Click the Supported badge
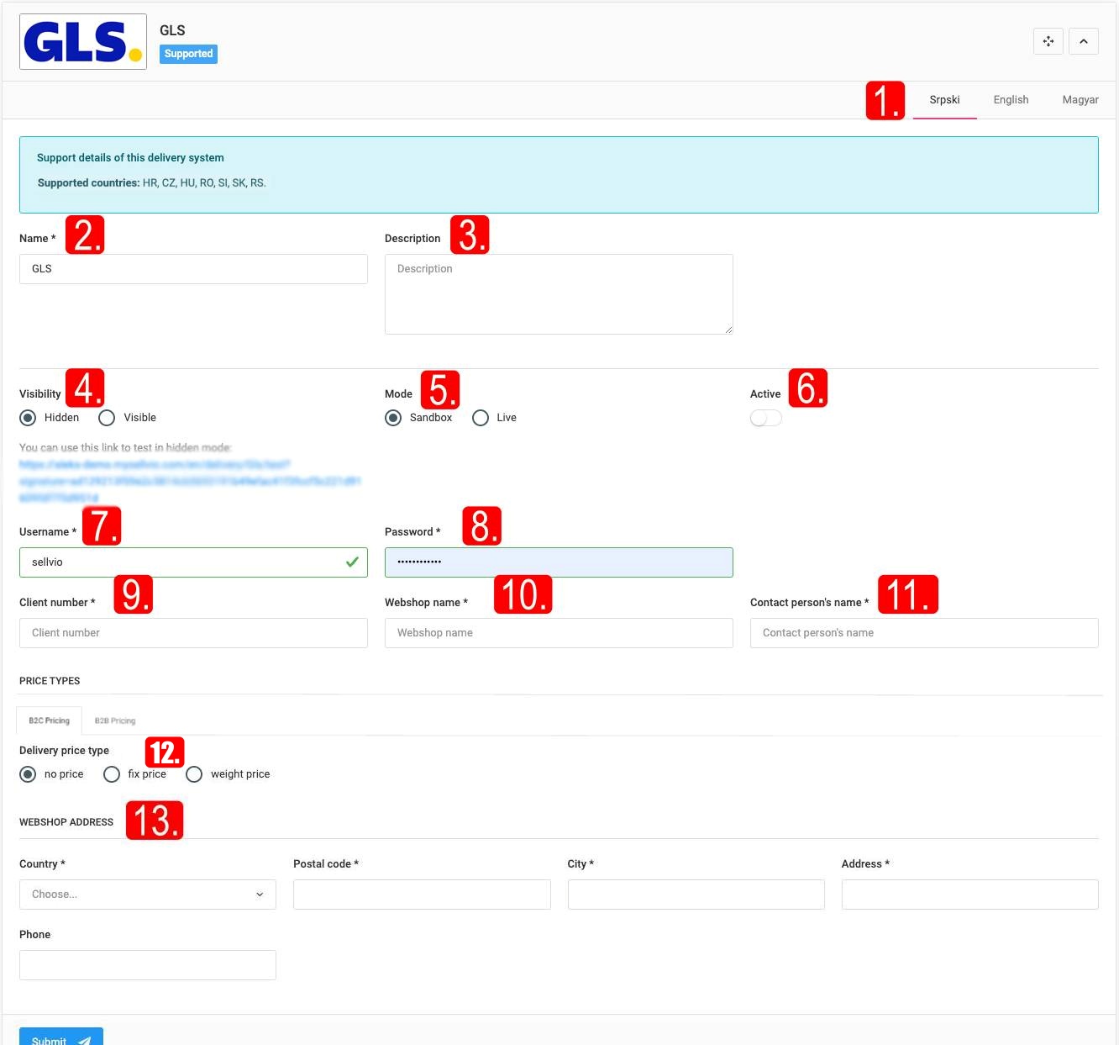 point(188,54)
